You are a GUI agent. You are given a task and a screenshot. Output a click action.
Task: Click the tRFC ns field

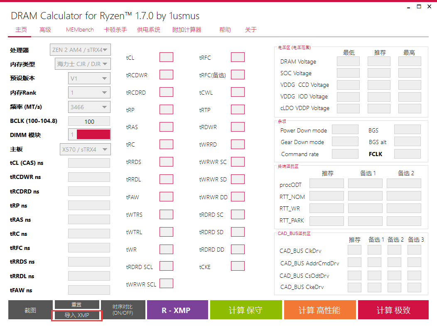point(89,248)
